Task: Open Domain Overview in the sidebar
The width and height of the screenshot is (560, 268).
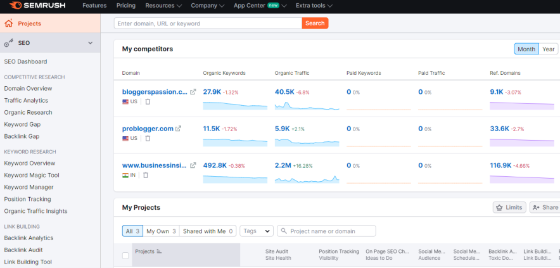Action: [29, 88]
